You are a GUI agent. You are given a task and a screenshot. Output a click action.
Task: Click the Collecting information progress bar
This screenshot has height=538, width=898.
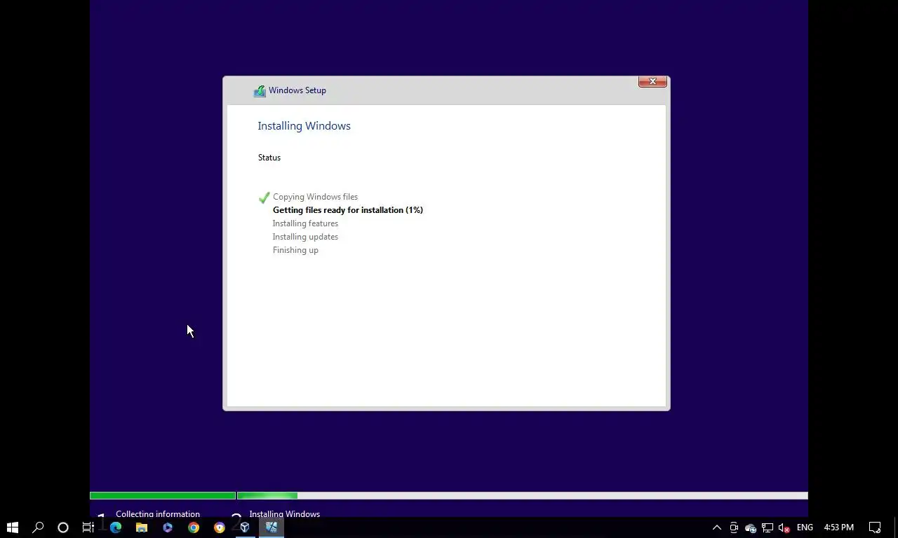(x=163, y=496)
